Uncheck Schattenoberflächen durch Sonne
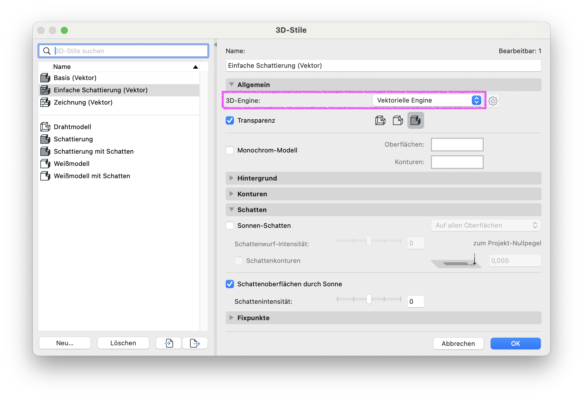The height and width of the screenshot is (399, 583). pyautogui.click(x=230, y=284)
